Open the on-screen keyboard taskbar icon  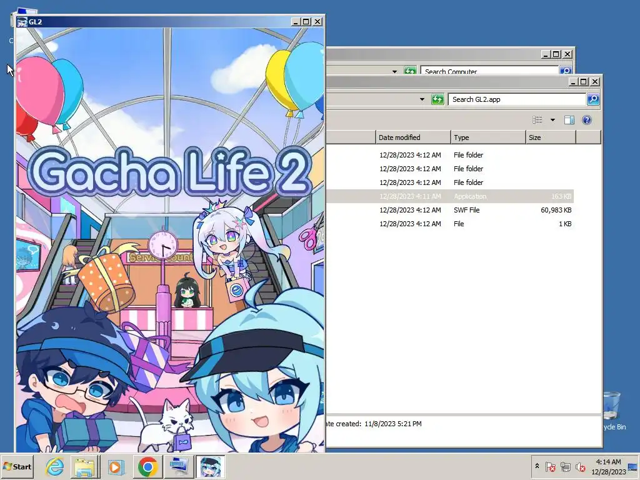pyautogui.click(x=179, y=466)
